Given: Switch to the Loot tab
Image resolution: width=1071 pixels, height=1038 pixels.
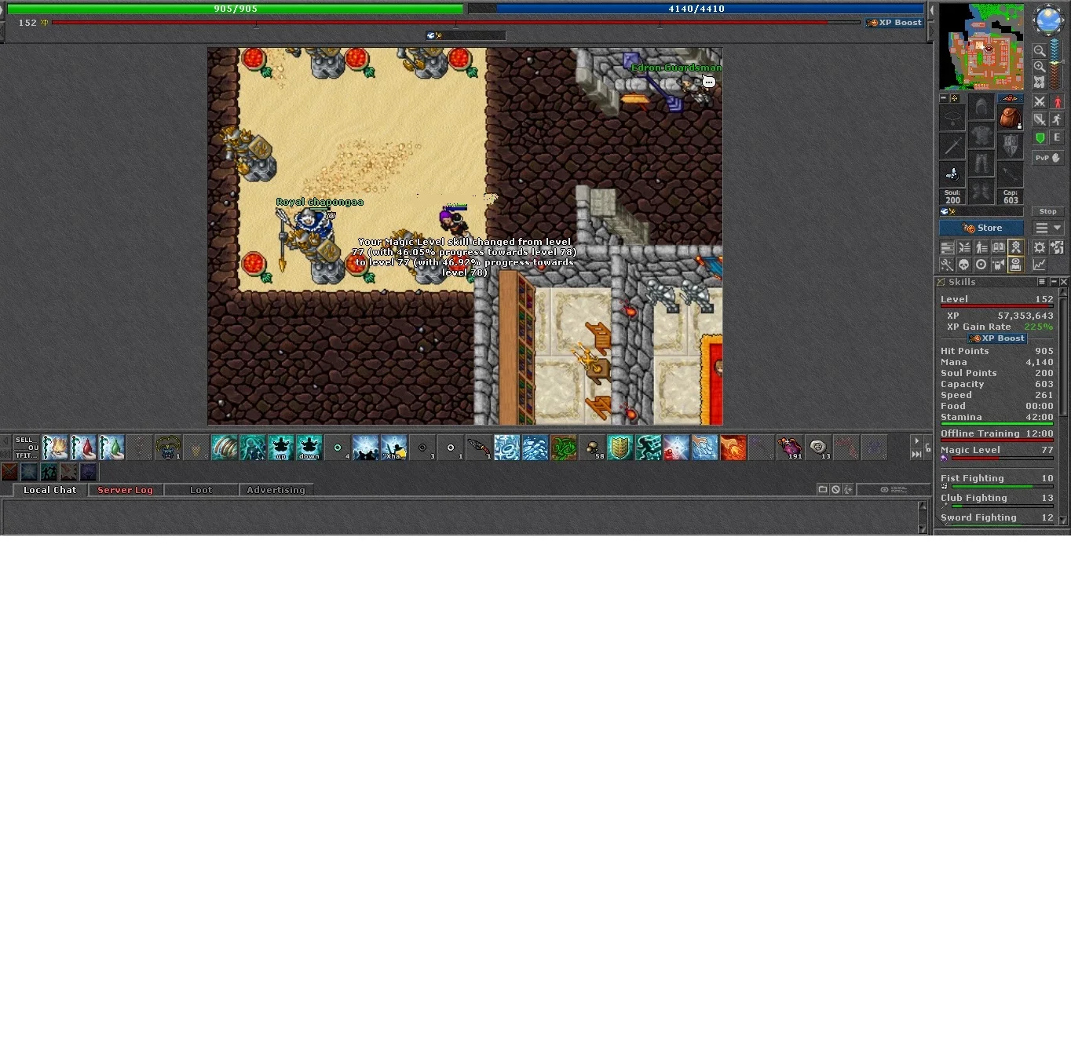Looking at the screenshot, I should pyautogui.click(x=201, y=490).
